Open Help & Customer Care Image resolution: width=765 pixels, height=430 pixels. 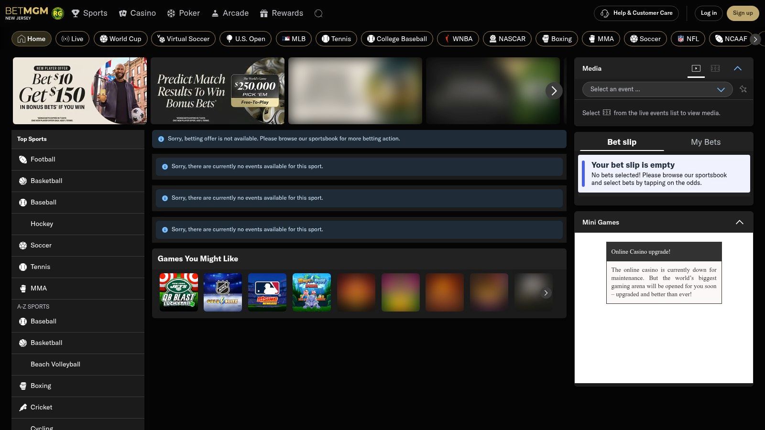636,13
